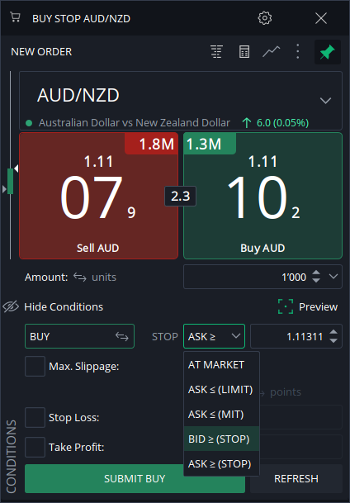Image resolution: width=350 pixels, height=503 pixels.
Task: Click the Preview frame icon
Action: click(x=286, y=306)
